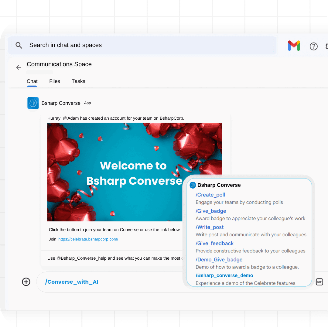Click text 'Award badge to appreciate your colleague's work'
This screenshot has width=328, height=328.
250,218
